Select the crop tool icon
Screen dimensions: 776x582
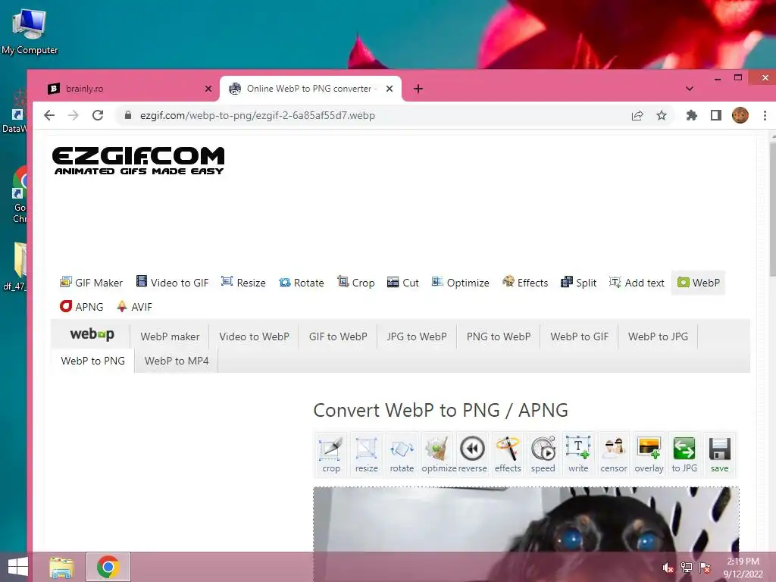[x=330, y=455]
